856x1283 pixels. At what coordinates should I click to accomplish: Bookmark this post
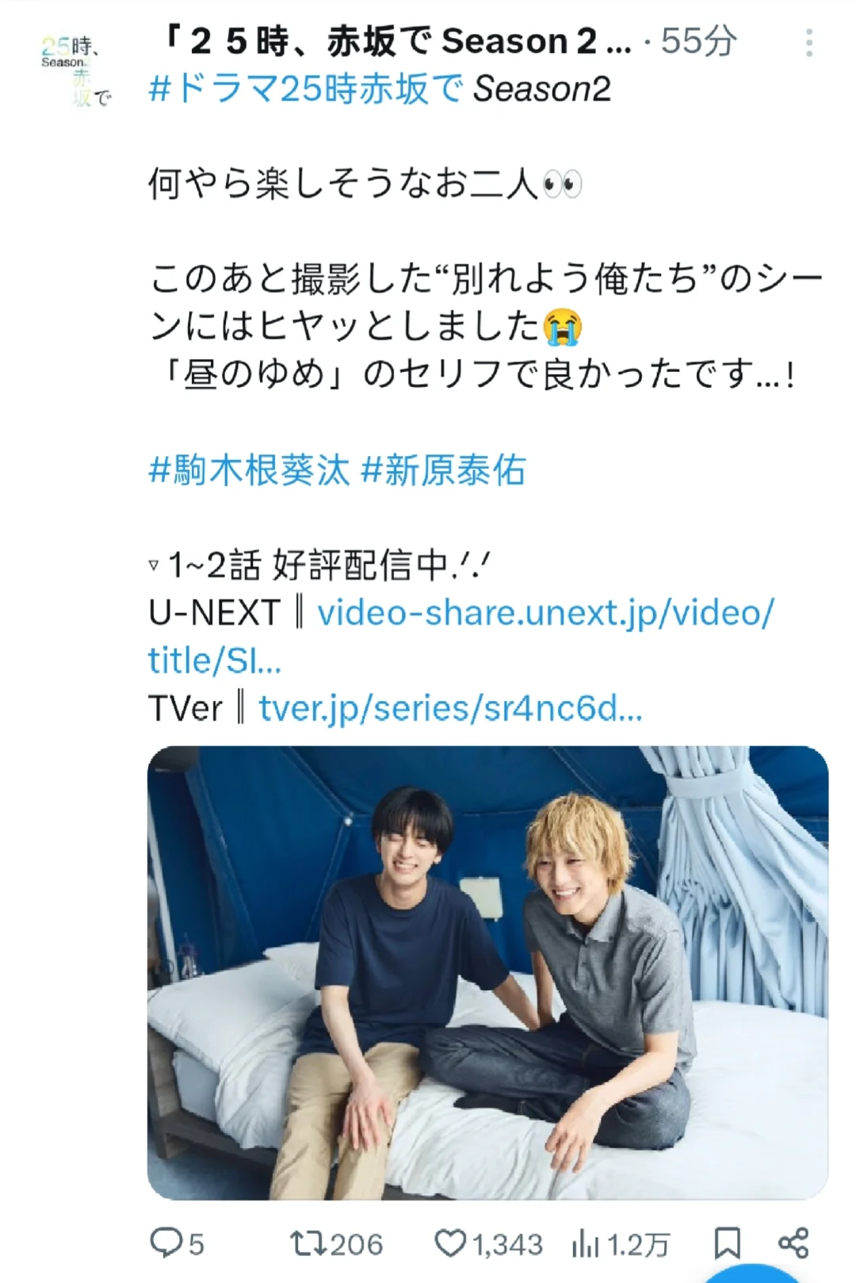click(727, 1243)
